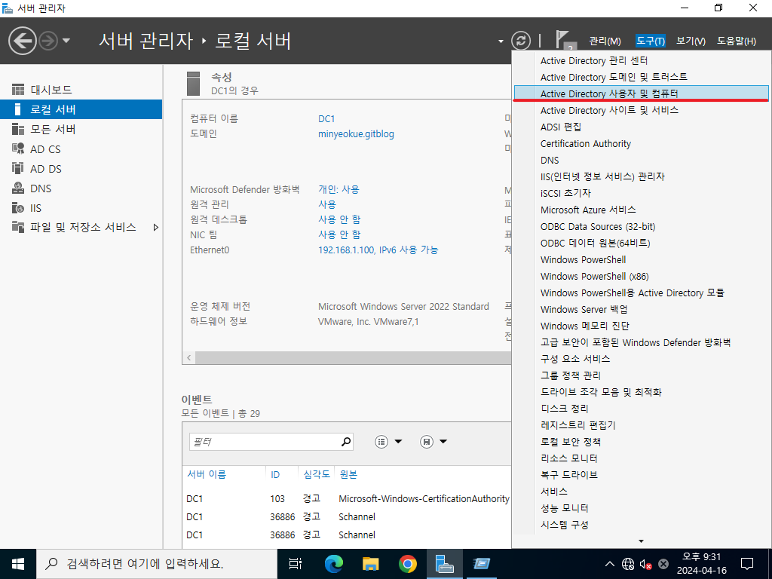Open the 도구(T) menu

pyautogui.click(x=651, y=41)
